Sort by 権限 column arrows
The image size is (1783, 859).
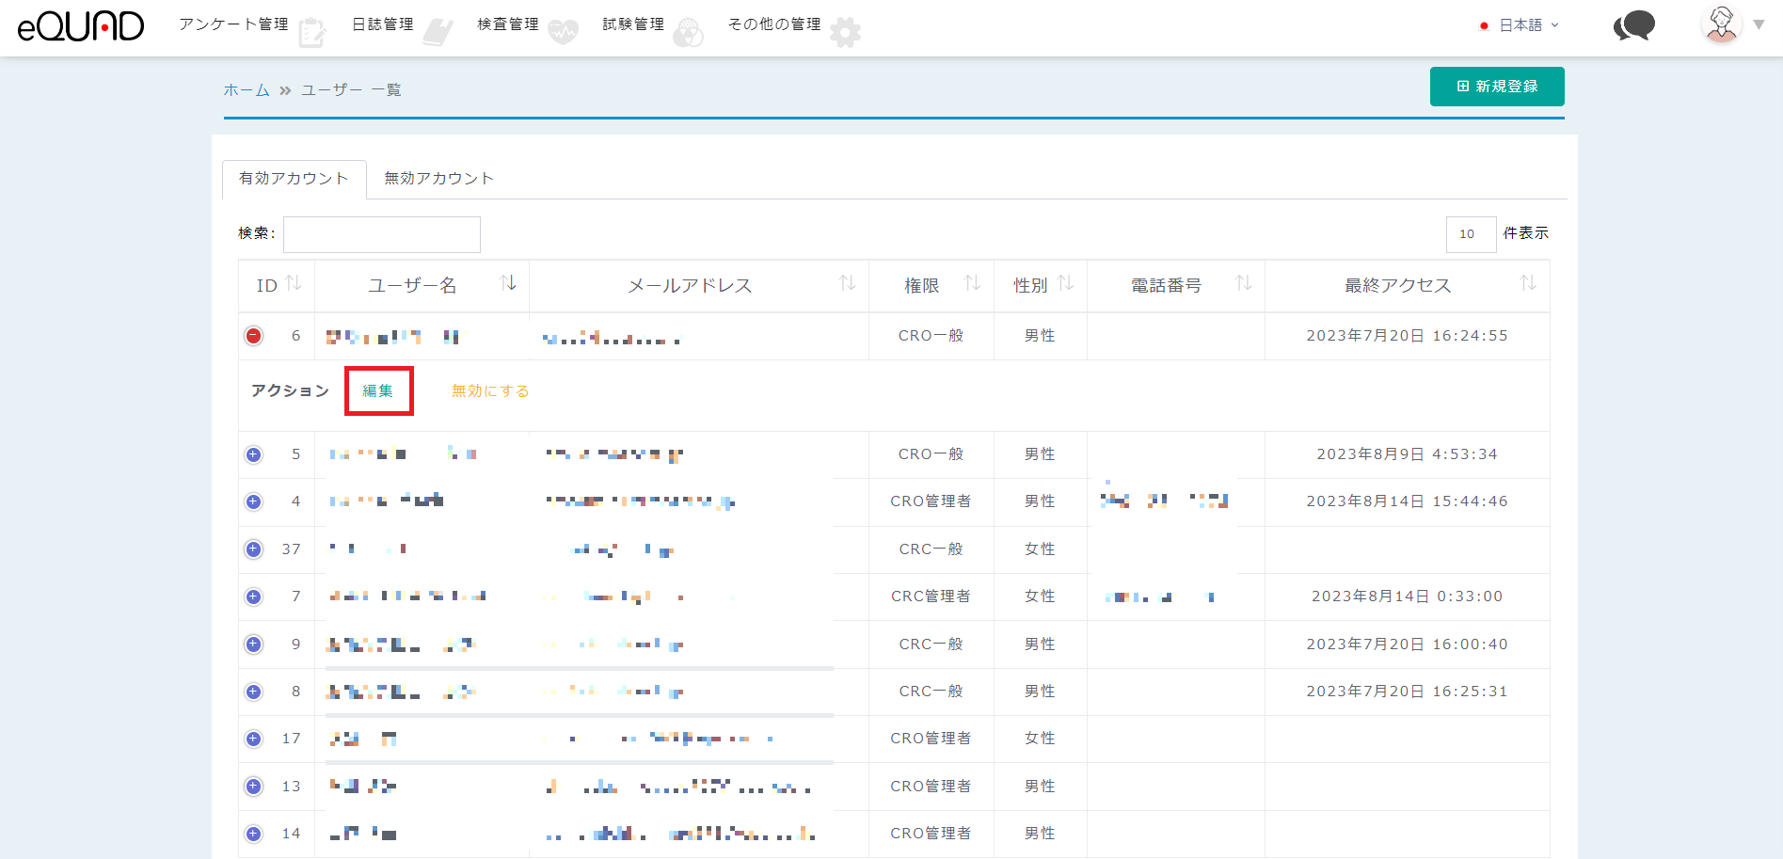pos(973,283)
